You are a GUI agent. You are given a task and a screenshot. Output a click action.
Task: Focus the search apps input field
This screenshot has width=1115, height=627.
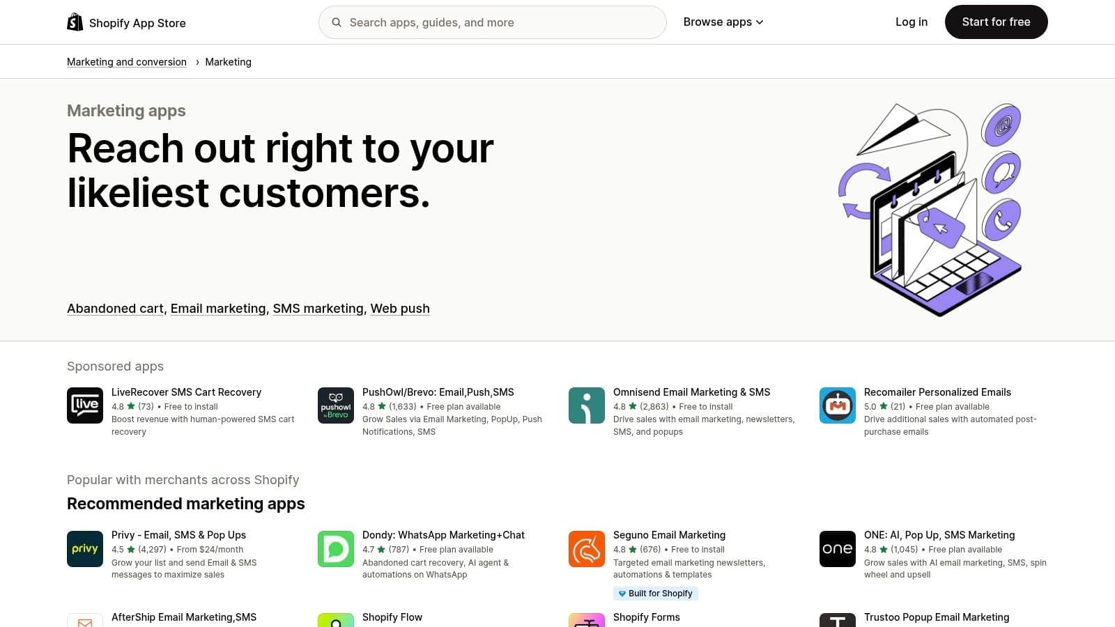(502, 22)
